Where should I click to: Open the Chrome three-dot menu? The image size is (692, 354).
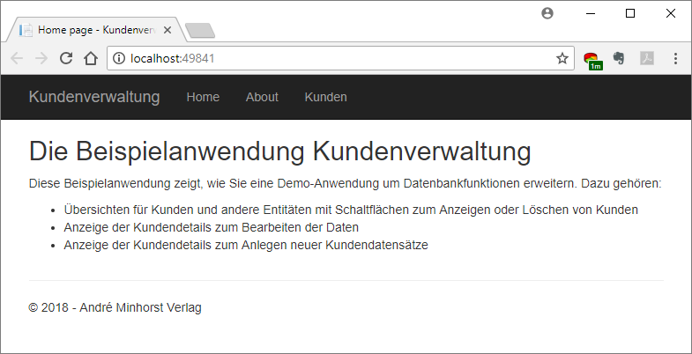point(675,58)
